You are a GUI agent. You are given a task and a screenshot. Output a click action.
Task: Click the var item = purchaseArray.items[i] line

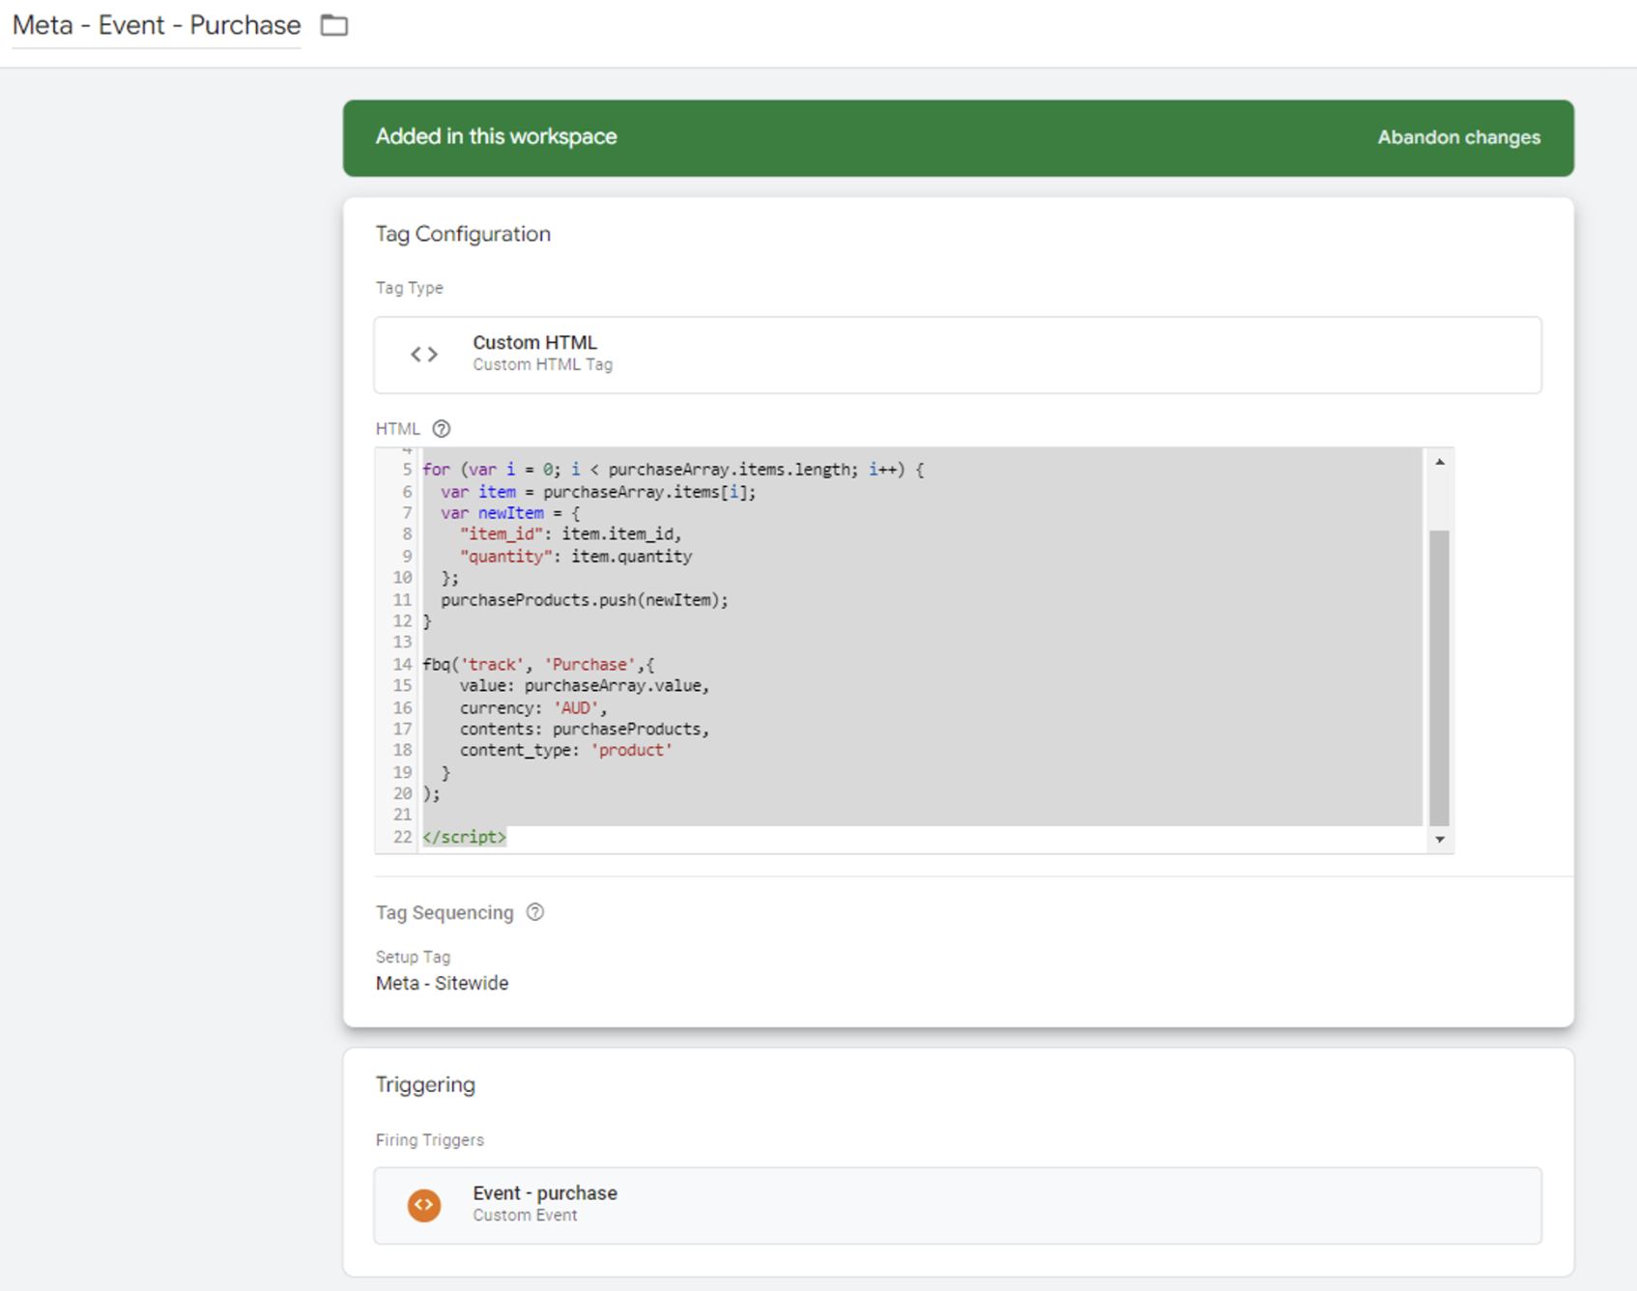pos(598,492)
